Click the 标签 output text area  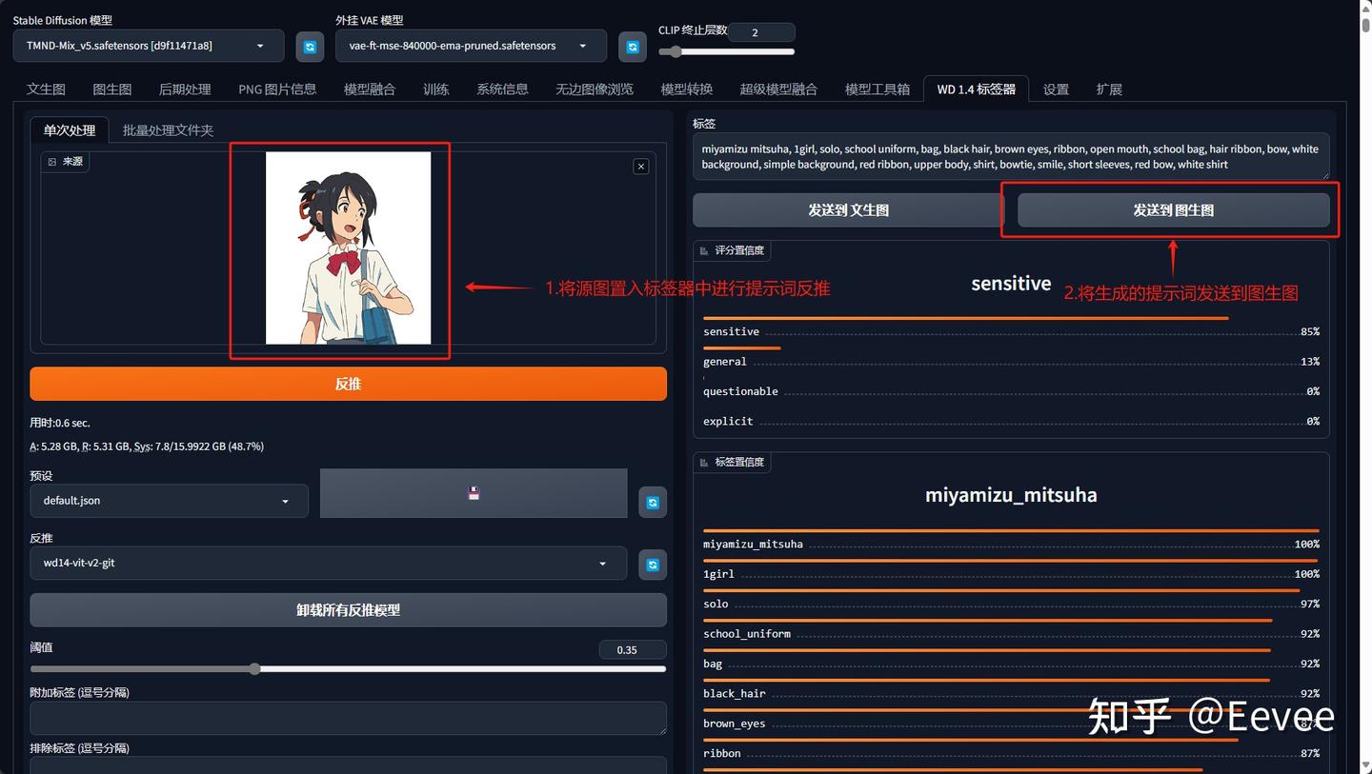(x=1011, y=156)
